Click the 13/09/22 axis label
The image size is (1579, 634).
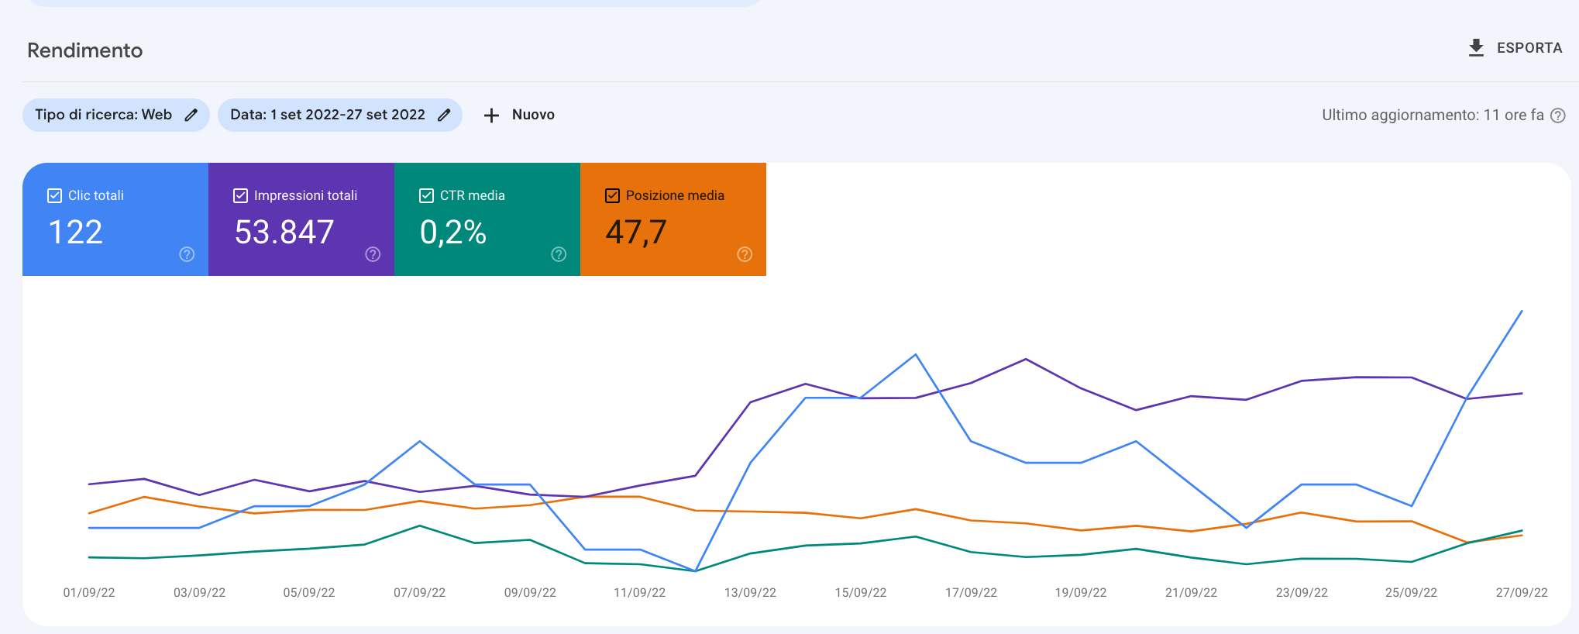point(750,592)
